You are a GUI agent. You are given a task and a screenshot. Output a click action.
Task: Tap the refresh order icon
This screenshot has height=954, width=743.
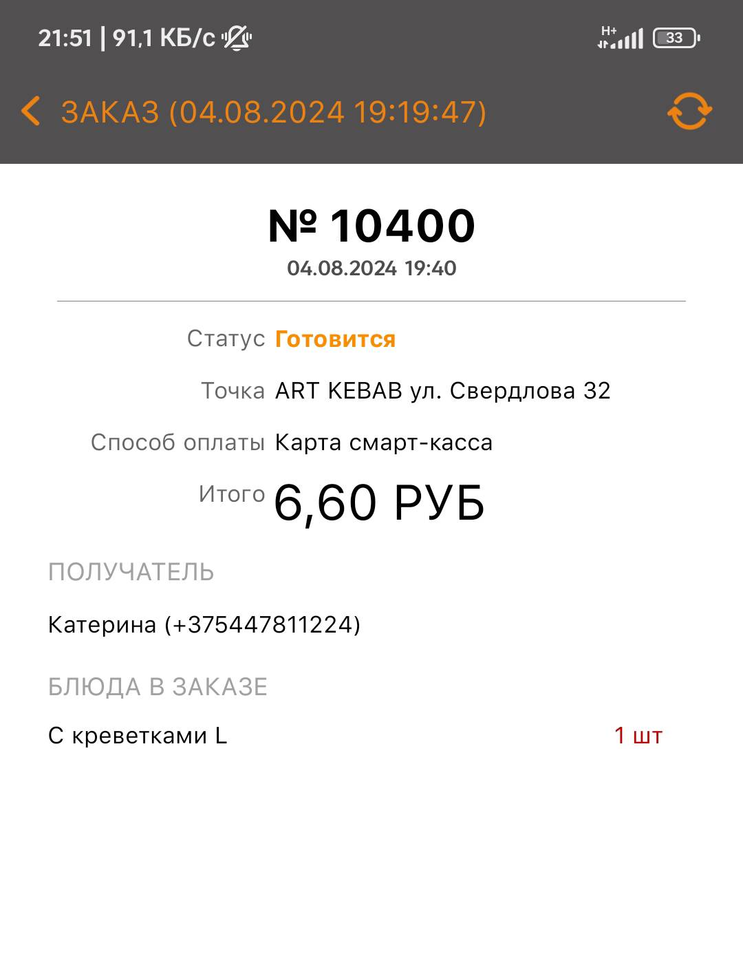pos(689,112)
